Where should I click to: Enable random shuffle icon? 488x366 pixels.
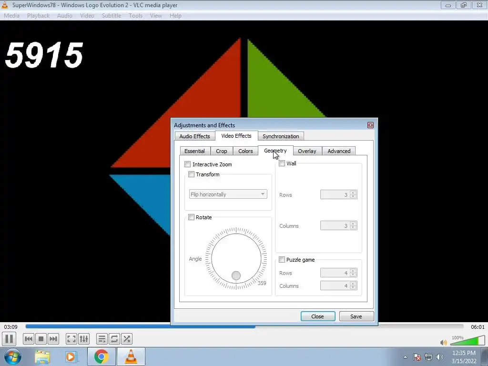127,339
